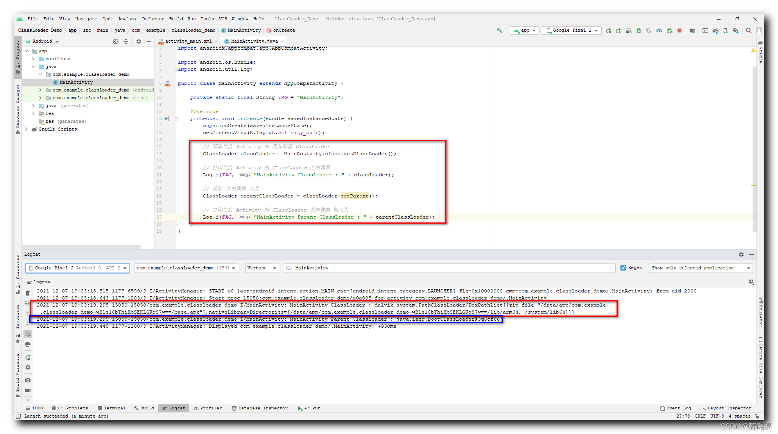Toggle scroll to end in logcat
Viewport: 778px width, 434px height.
coord(28,303)
